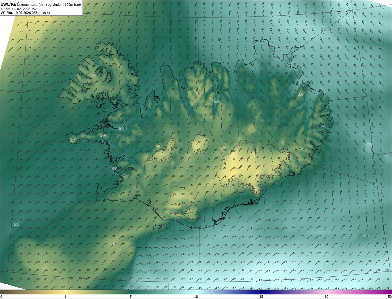Click the 2.3 value inside Langjökull glacier outline
The height and width of the screenshot is (299, 392).
(x=161, y=153)
